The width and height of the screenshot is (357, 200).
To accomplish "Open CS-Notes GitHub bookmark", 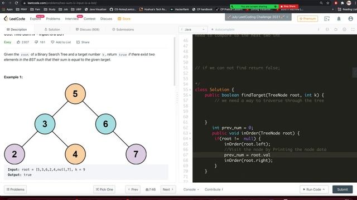I will [123, 9].
